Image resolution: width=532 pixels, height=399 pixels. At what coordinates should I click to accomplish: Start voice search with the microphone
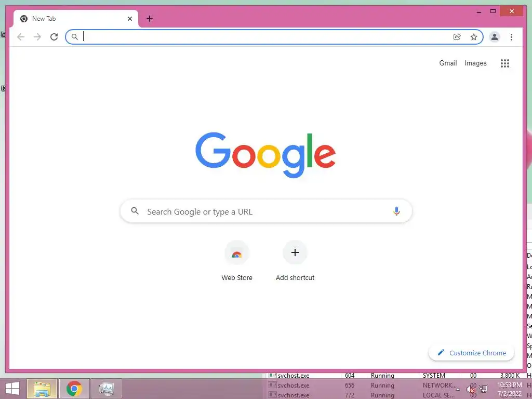coord(396,211)
